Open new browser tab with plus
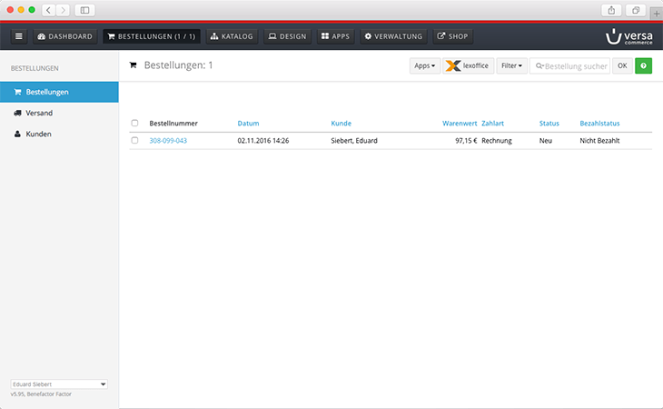 656,13
